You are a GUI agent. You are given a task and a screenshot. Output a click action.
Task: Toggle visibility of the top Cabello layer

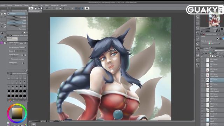(x=202, y=60)
